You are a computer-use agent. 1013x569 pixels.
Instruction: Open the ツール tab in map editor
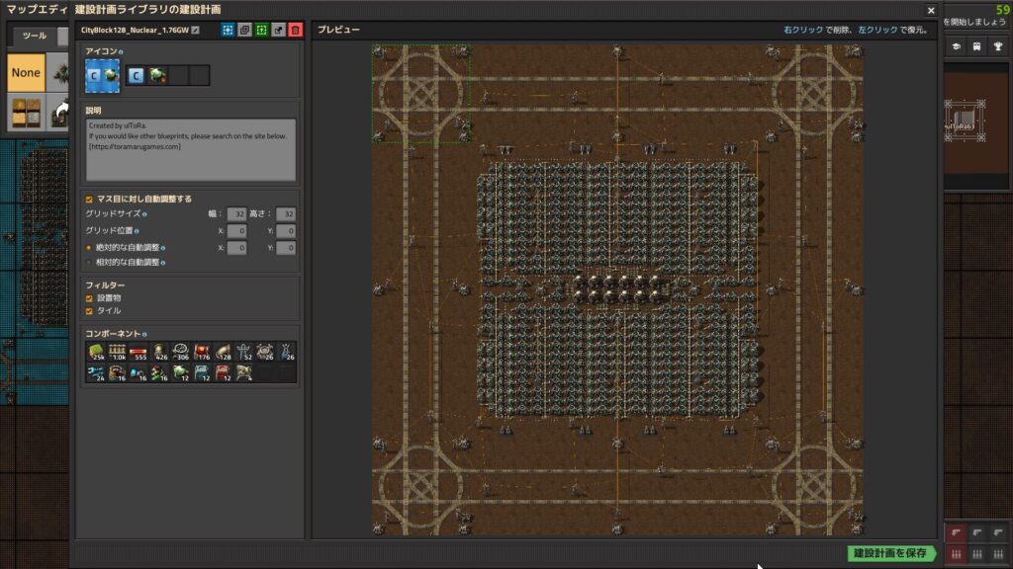[35, 37]
